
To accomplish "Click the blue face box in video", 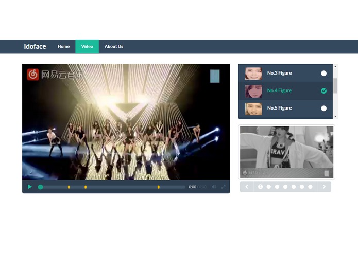I will [x=215, y=76].
